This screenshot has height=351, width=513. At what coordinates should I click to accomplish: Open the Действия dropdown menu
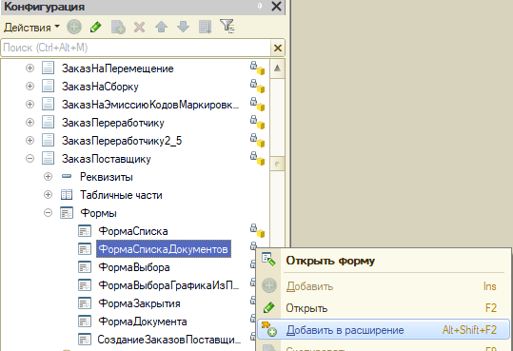point(31,28)
